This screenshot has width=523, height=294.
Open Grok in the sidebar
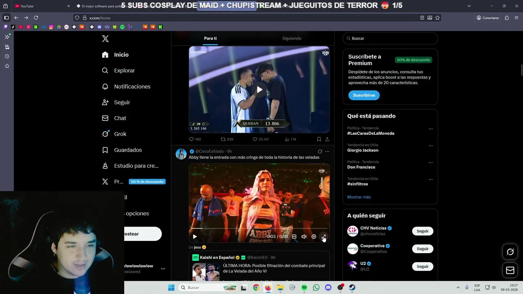tap(114, 134)
